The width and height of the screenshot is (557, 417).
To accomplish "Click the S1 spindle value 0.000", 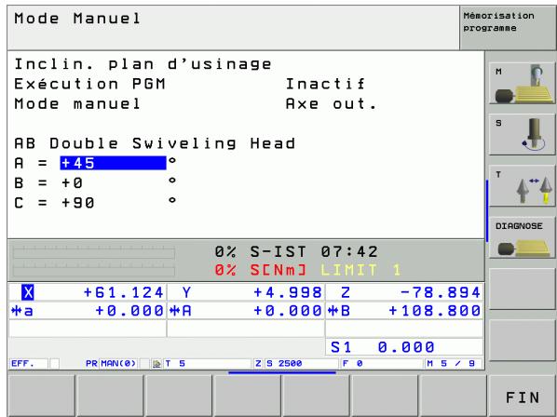I will point(406,347).
